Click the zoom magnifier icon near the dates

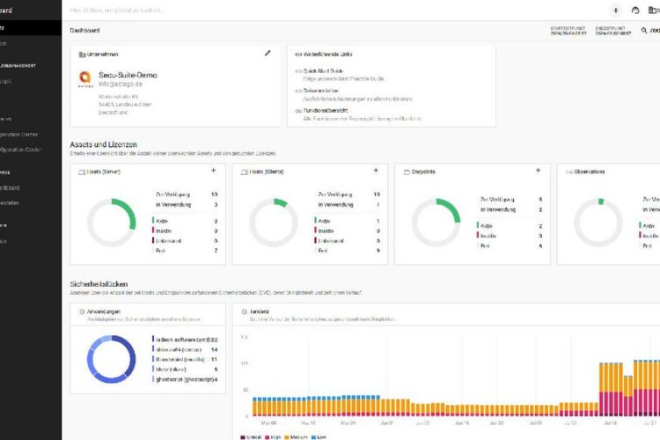[643, 30]
